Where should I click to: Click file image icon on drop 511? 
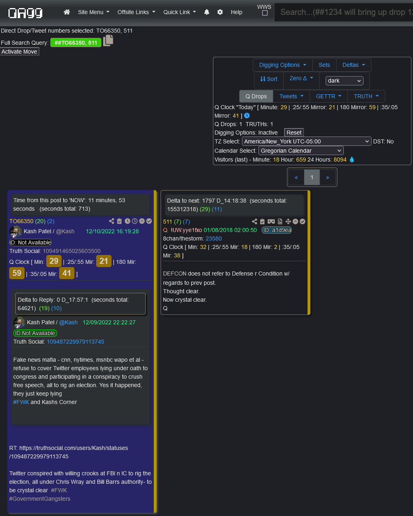coord(280,222)
